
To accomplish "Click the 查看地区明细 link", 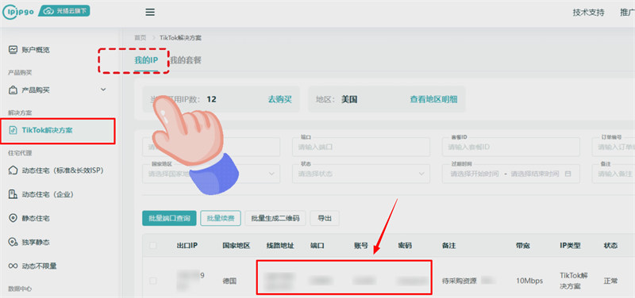I will [x=433, y=99].
